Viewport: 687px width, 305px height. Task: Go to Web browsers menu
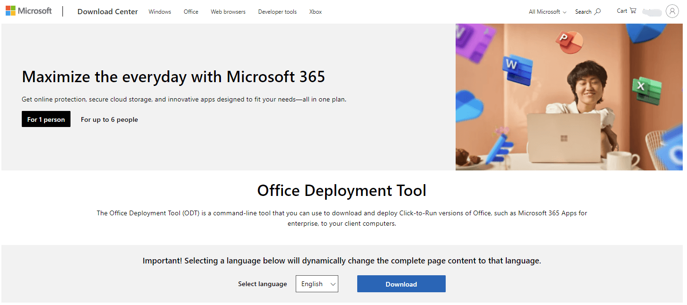click(228, 12)
